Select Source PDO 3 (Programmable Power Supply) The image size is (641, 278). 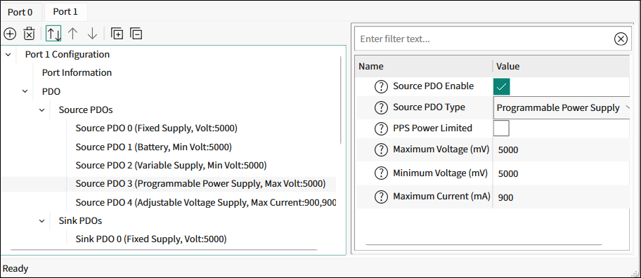click(x=201, y=184)
